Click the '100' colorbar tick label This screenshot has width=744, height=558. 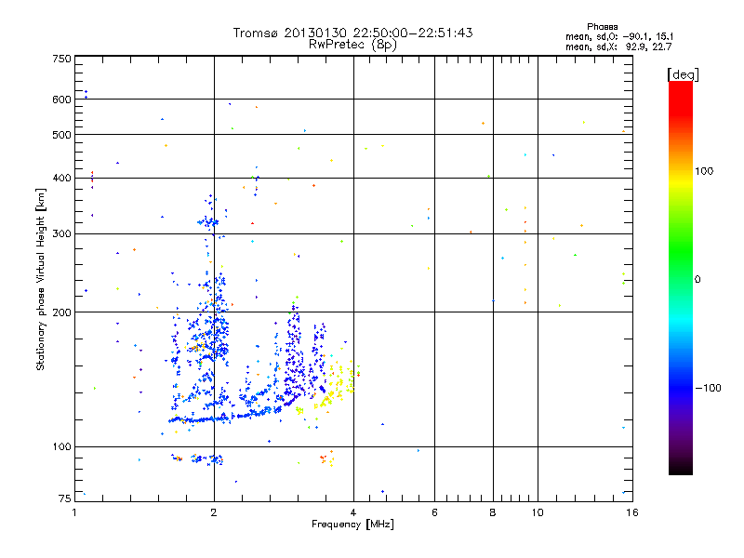(x=704, y=171)
